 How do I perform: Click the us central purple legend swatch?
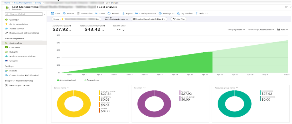tap(180, 92)
